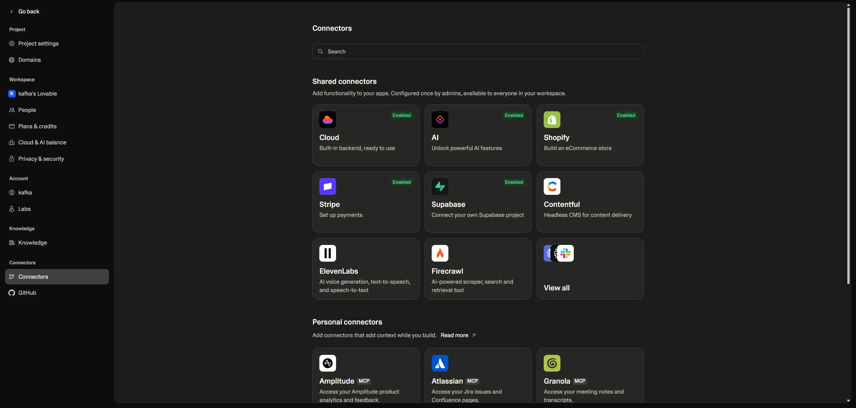Click the ElevenLabs pause-style logo icon

pyautogui.click(x=327, y=253)
